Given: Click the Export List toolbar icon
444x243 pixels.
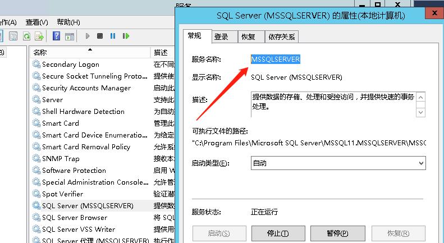Looking at the screenshot, I should pyautogui.click(x=39, y=36).
